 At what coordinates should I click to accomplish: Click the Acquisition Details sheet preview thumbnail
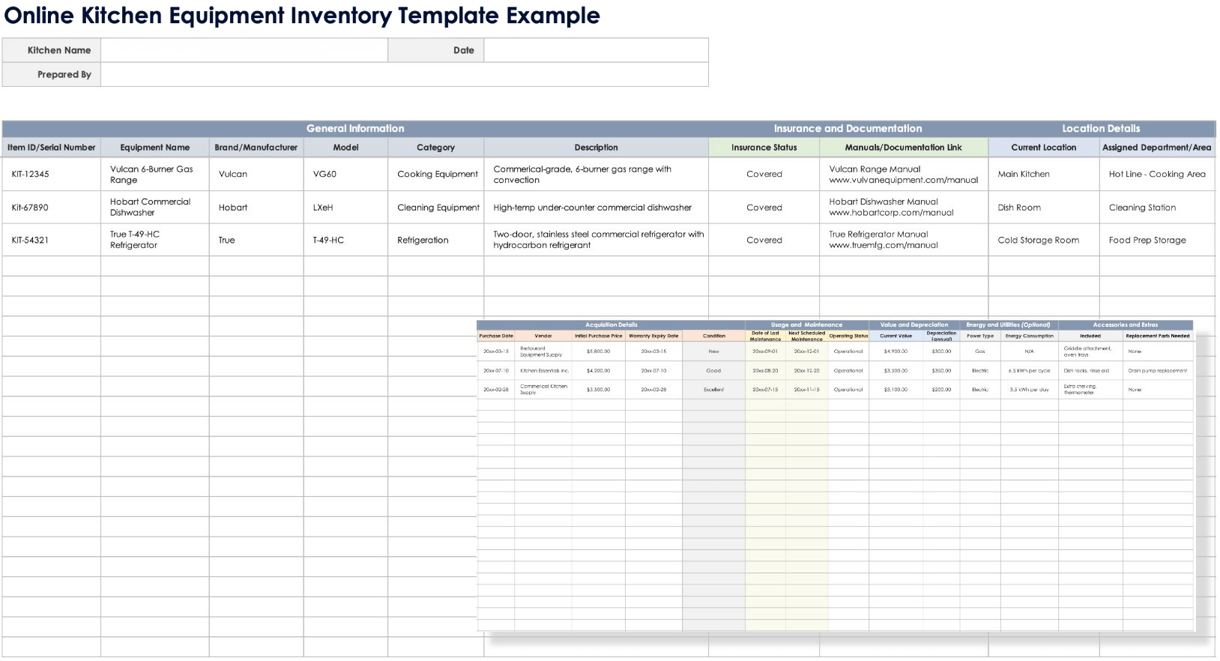coord(835,476)
